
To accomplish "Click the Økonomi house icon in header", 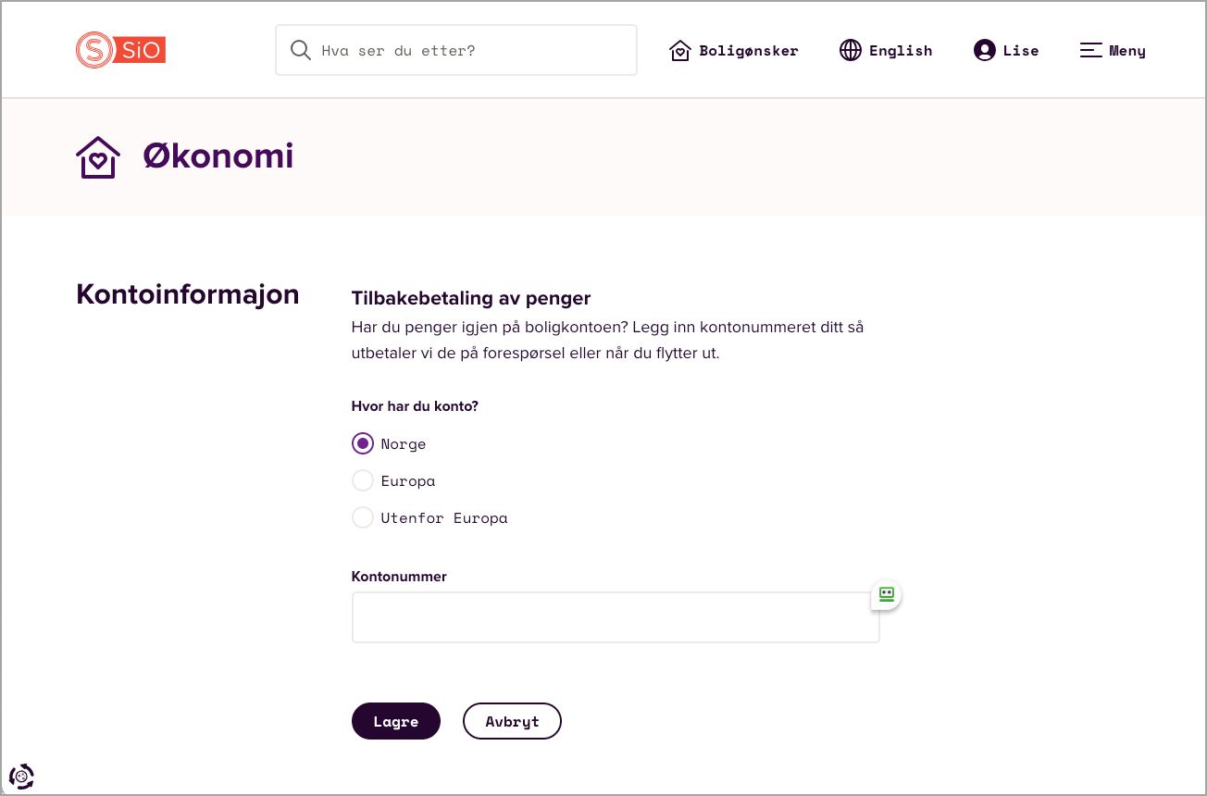I will pos(98,157).
